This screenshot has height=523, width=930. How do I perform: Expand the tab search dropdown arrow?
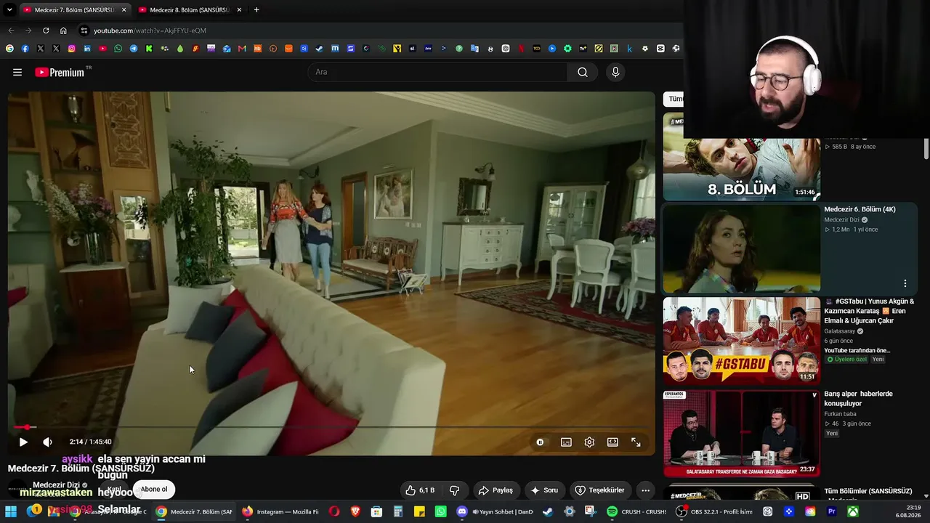point(9,9)
